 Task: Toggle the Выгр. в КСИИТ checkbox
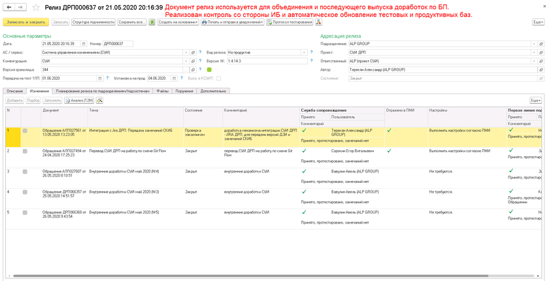pyautogui.click(x=218, y=78)
